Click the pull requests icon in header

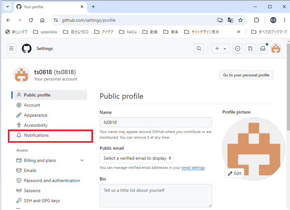(x=250, y=48)
